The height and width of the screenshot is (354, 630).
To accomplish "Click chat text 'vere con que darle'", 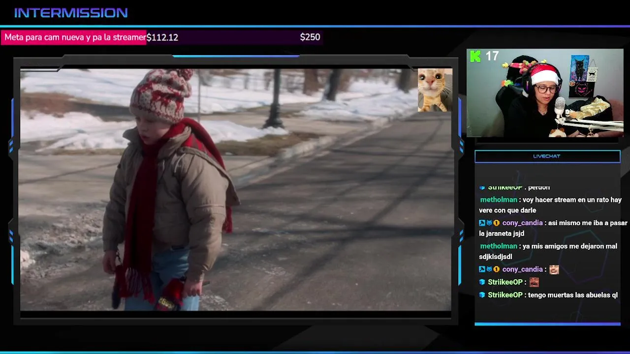I will click(x=507, y=210).
